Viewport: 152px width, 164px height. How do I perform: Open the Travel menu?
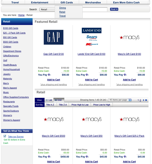[15, 3]
